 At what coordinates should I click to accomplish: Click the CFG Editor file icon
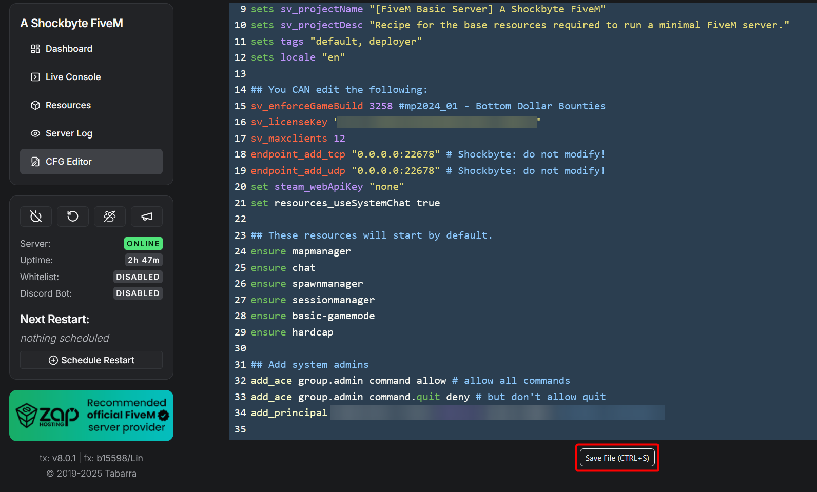click(x=35, y=162)
